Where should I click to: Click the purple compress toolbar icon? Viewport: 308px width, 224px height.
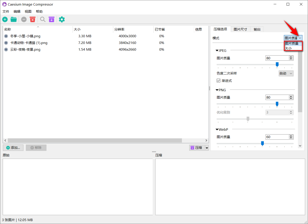click(51, 19)
